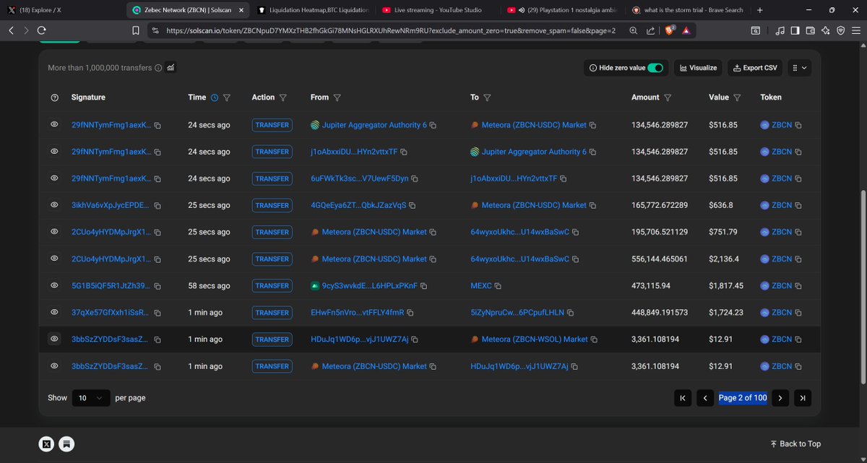
Task: Toggle Hide zero value switch
Action: pos(656,68)
